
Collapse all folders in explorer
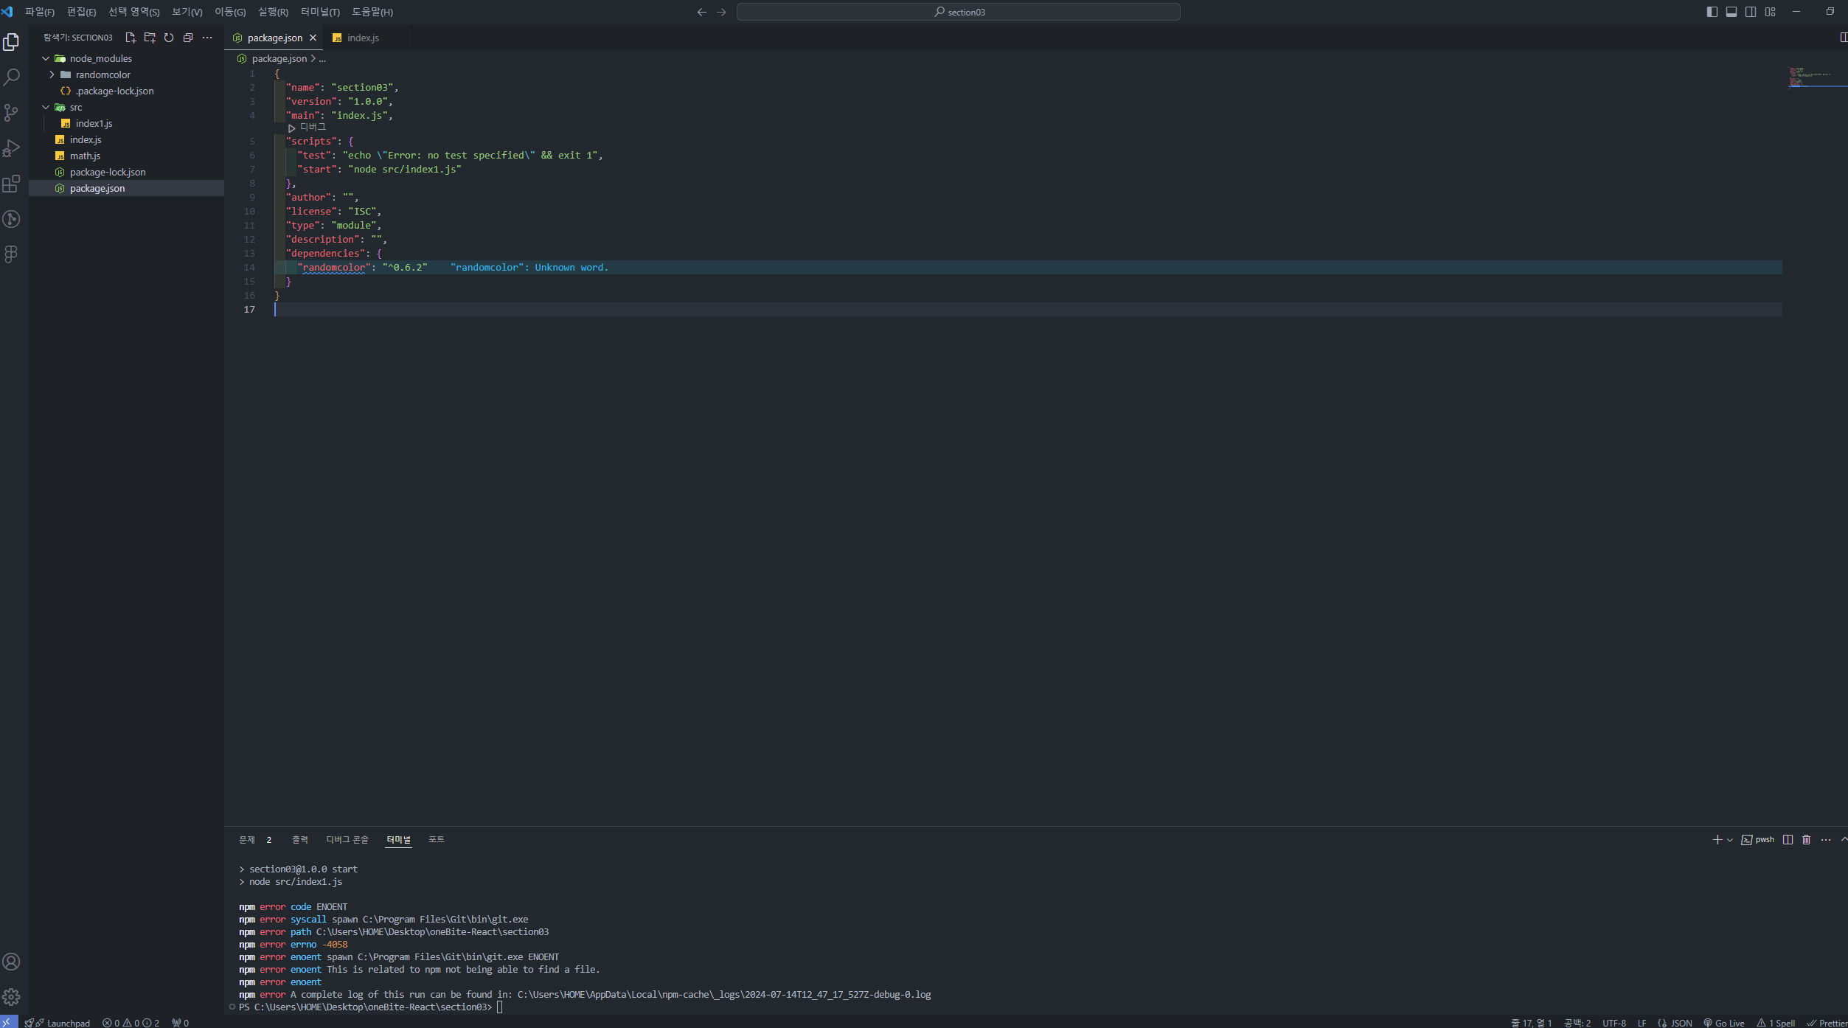pyautogui.click(x=188, y=38)
